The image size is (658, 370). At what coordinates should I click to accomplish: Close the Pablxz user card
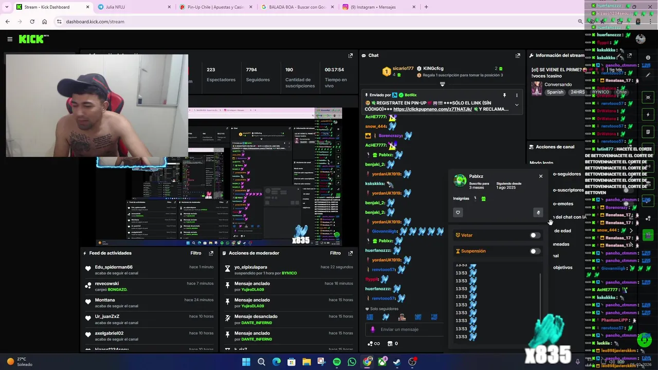click(x=541, y=176)
